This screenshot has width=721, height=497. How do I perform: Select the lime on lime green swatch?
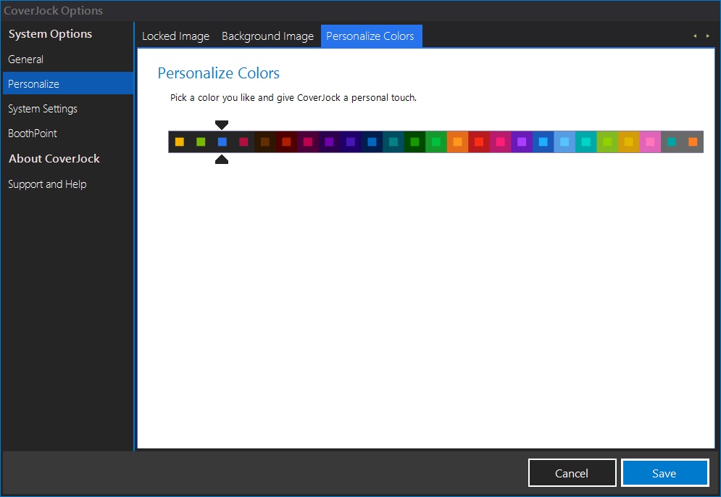[607, 142]
